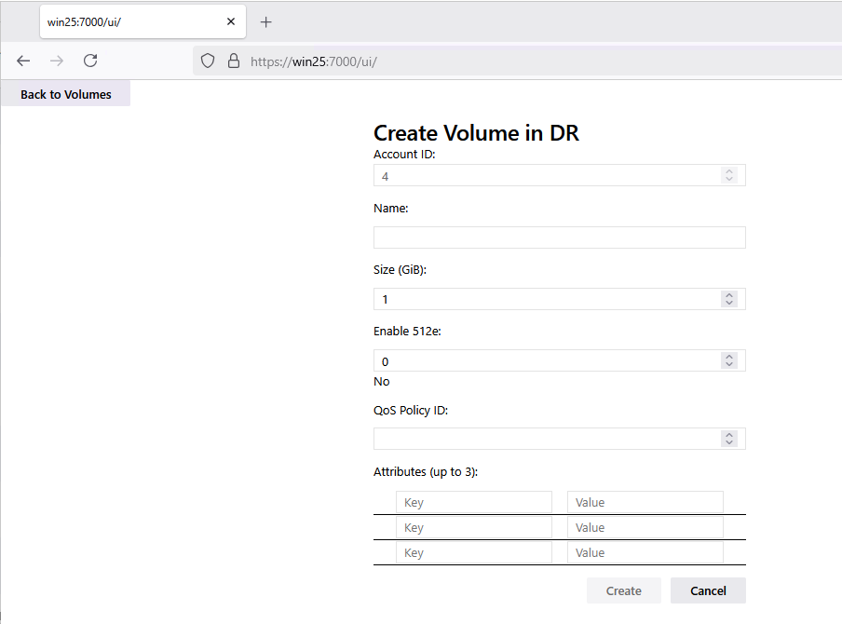Decrease QoS Policy ID with down arrow
Image resolution: width=842 pixels, height=624 pixels.
(x=729, y=442)
